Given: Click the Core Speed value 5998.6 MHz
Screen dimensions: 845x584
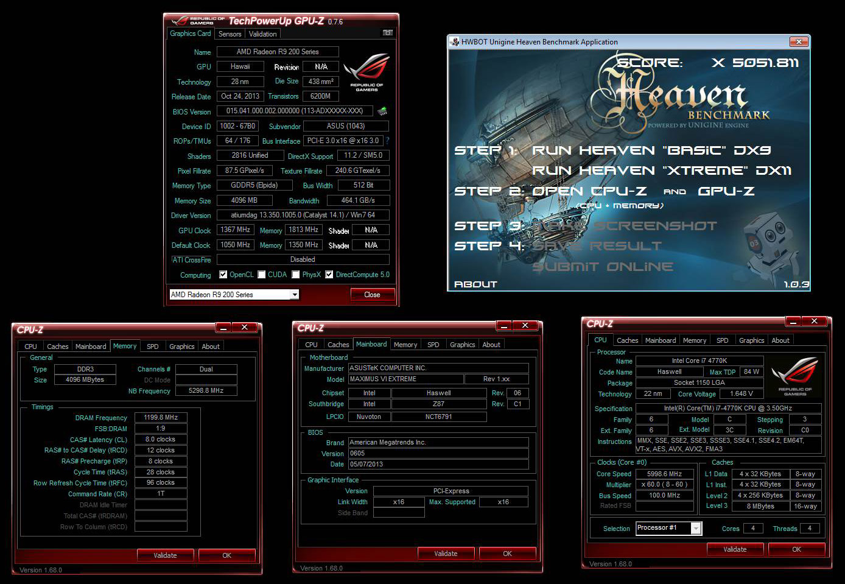Looking at the screenshot, I should (664, 474).
